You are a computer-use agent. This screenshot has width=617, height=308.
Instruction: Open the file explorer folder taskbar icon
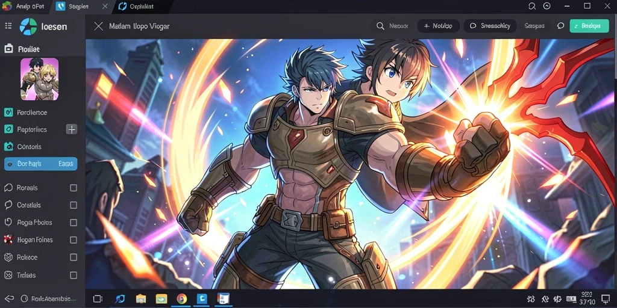[141, 298]
